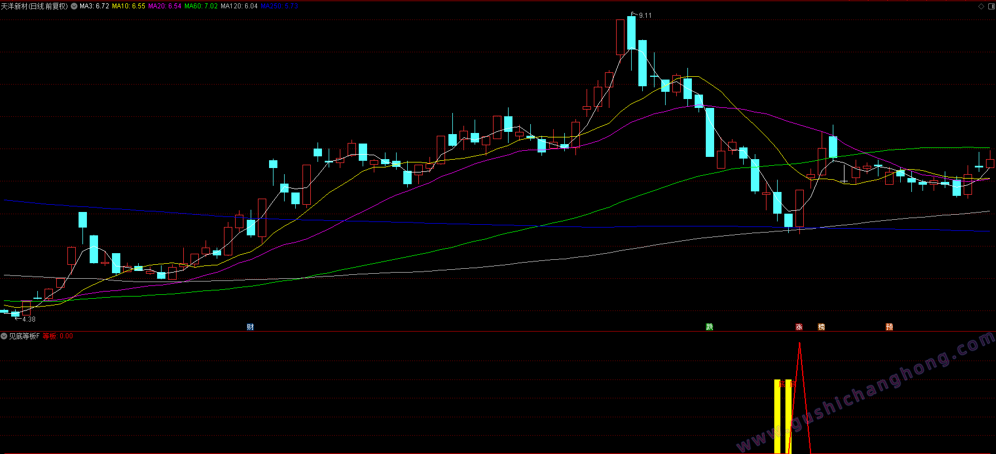Click the 见底等板F indicator name
The width and height of the screenshot is (996, 454).
24,336
